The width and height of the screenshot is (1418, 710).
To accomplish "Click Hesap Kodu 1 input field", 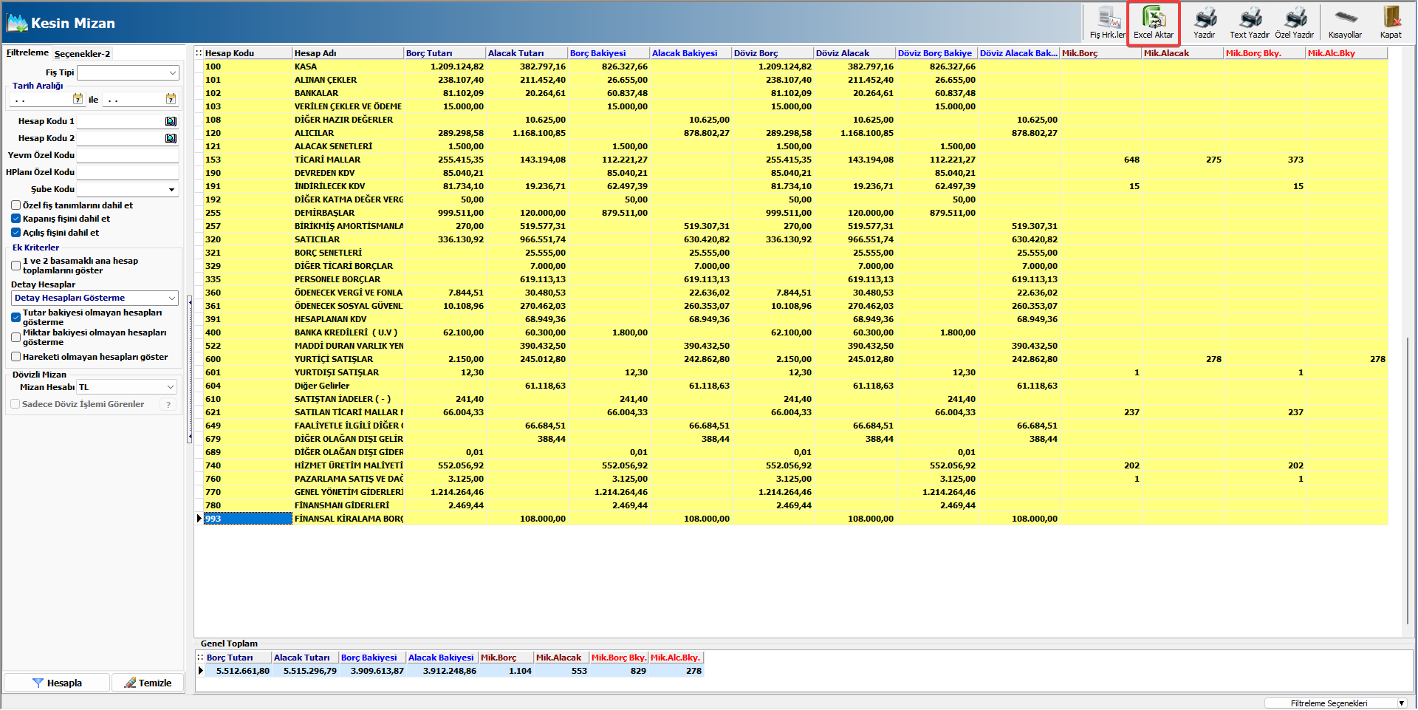I will (120, 121).
